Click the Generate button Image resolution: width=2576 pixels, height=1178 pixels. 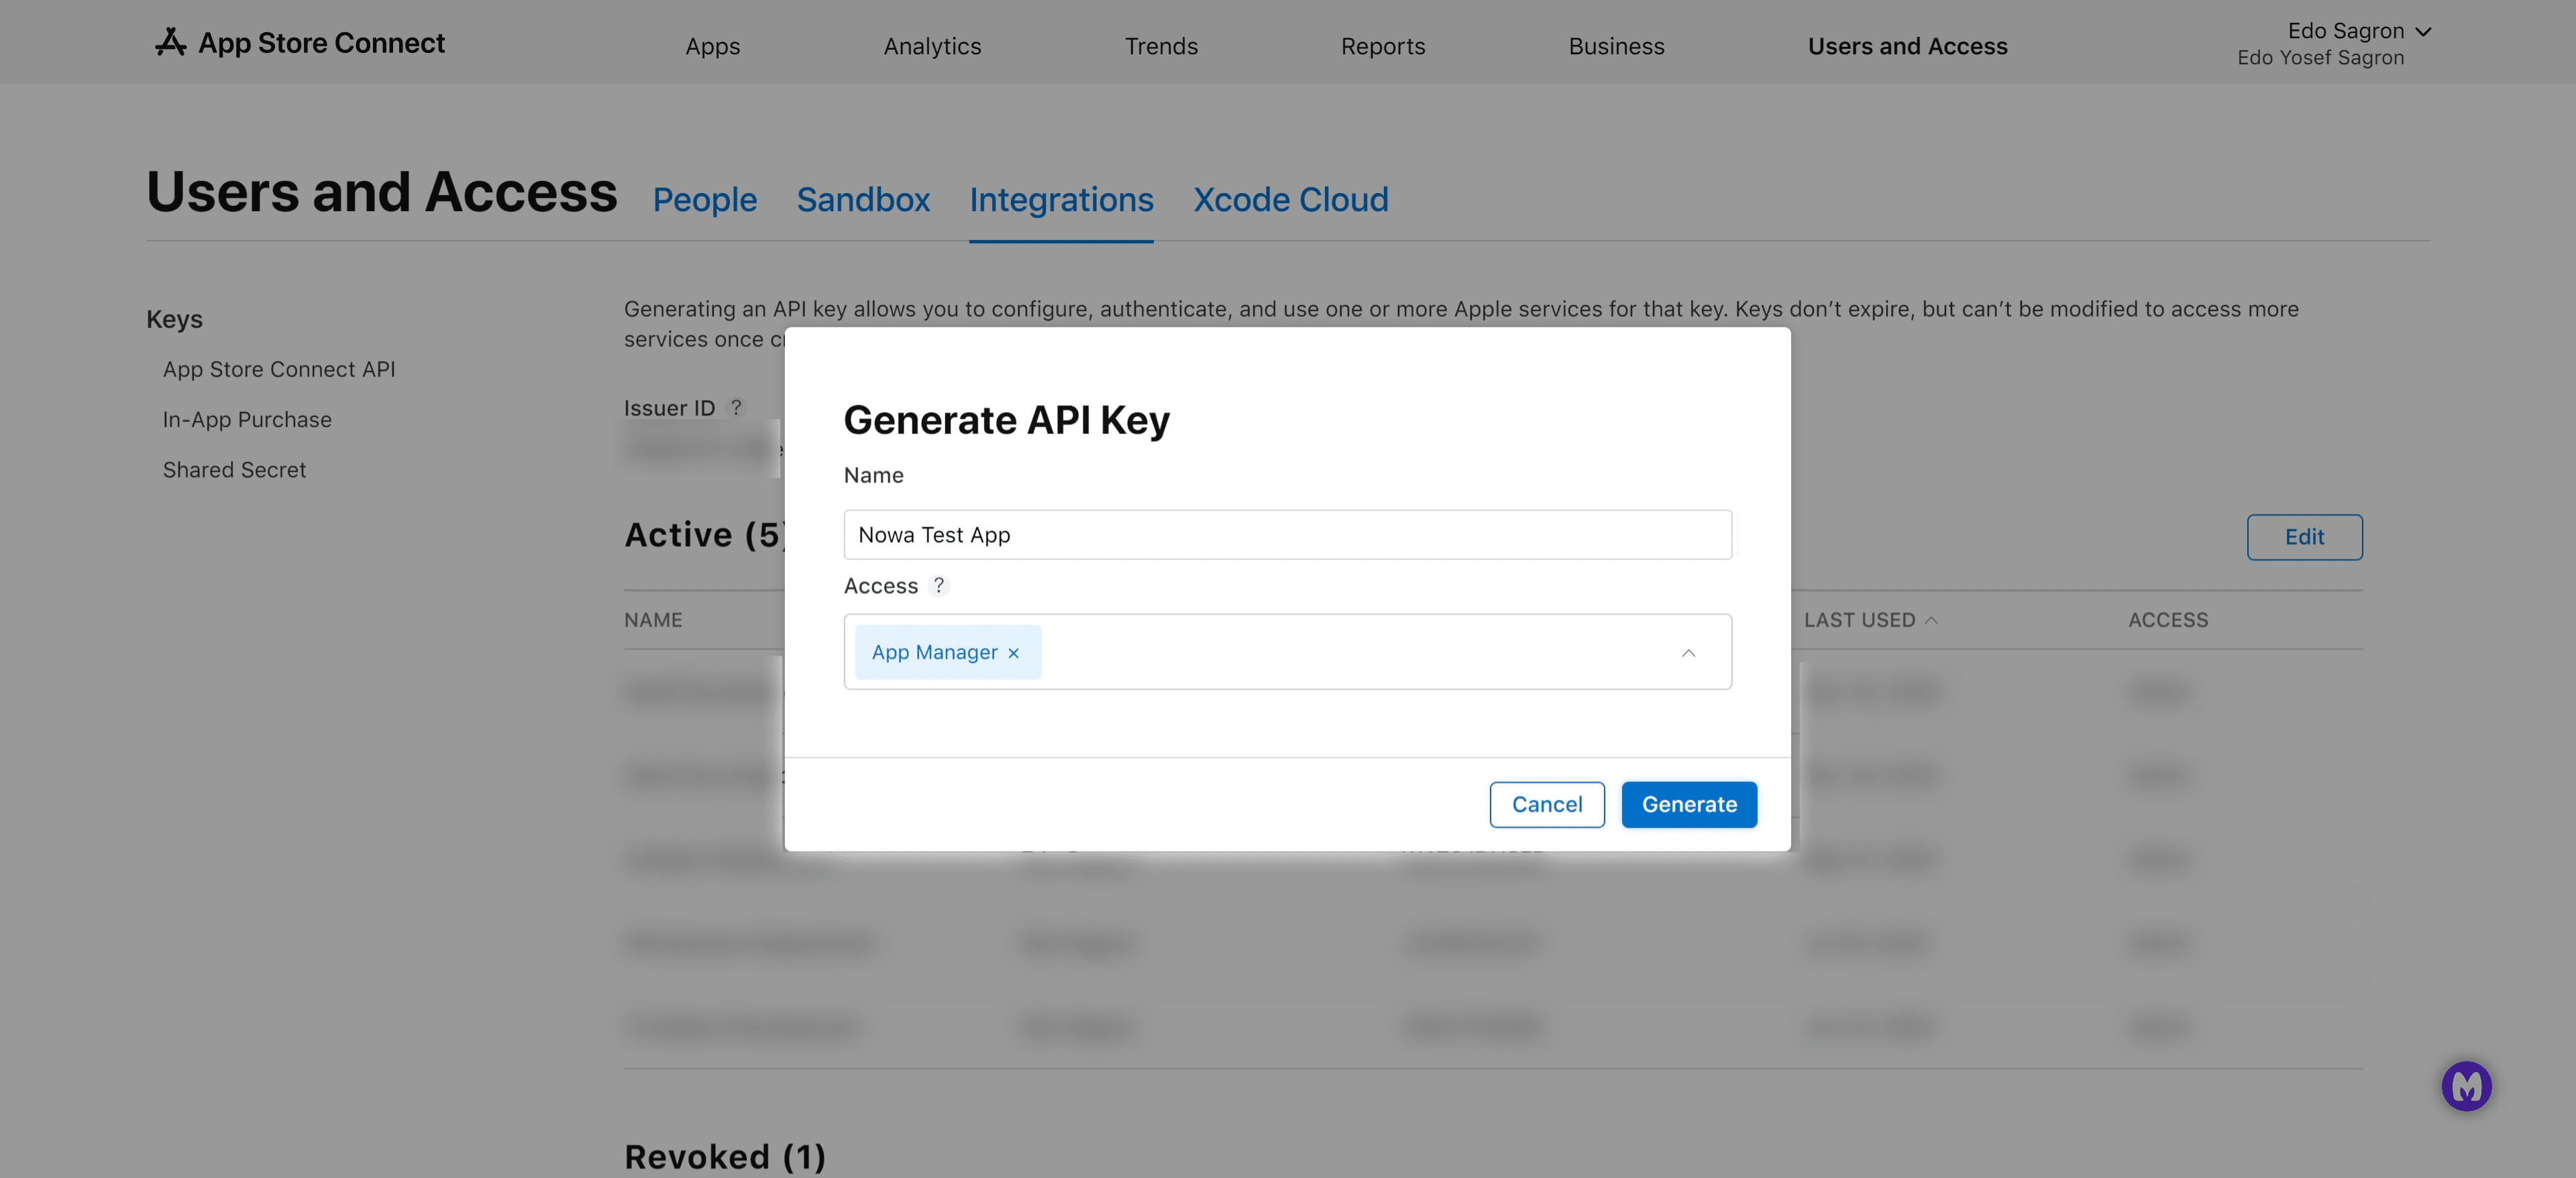coord(1689,805)
